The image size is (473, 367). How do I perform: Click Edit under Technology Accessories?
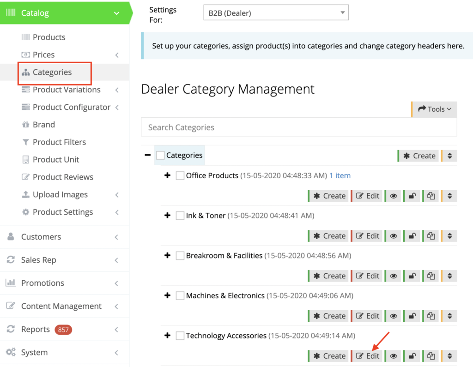[366, 356]
